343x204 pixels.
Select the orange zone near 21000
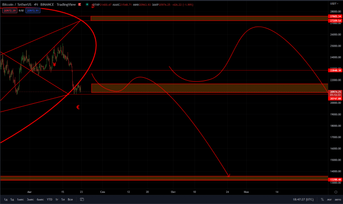click(x=209, y=88)
